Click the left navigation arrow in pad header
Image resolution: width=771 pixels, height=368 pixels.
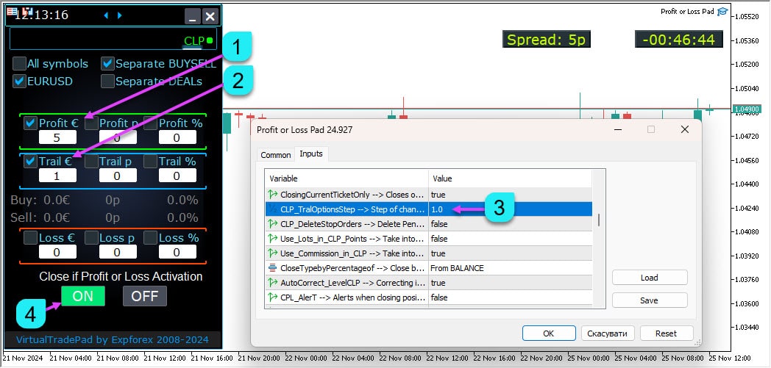coord(105,15)
